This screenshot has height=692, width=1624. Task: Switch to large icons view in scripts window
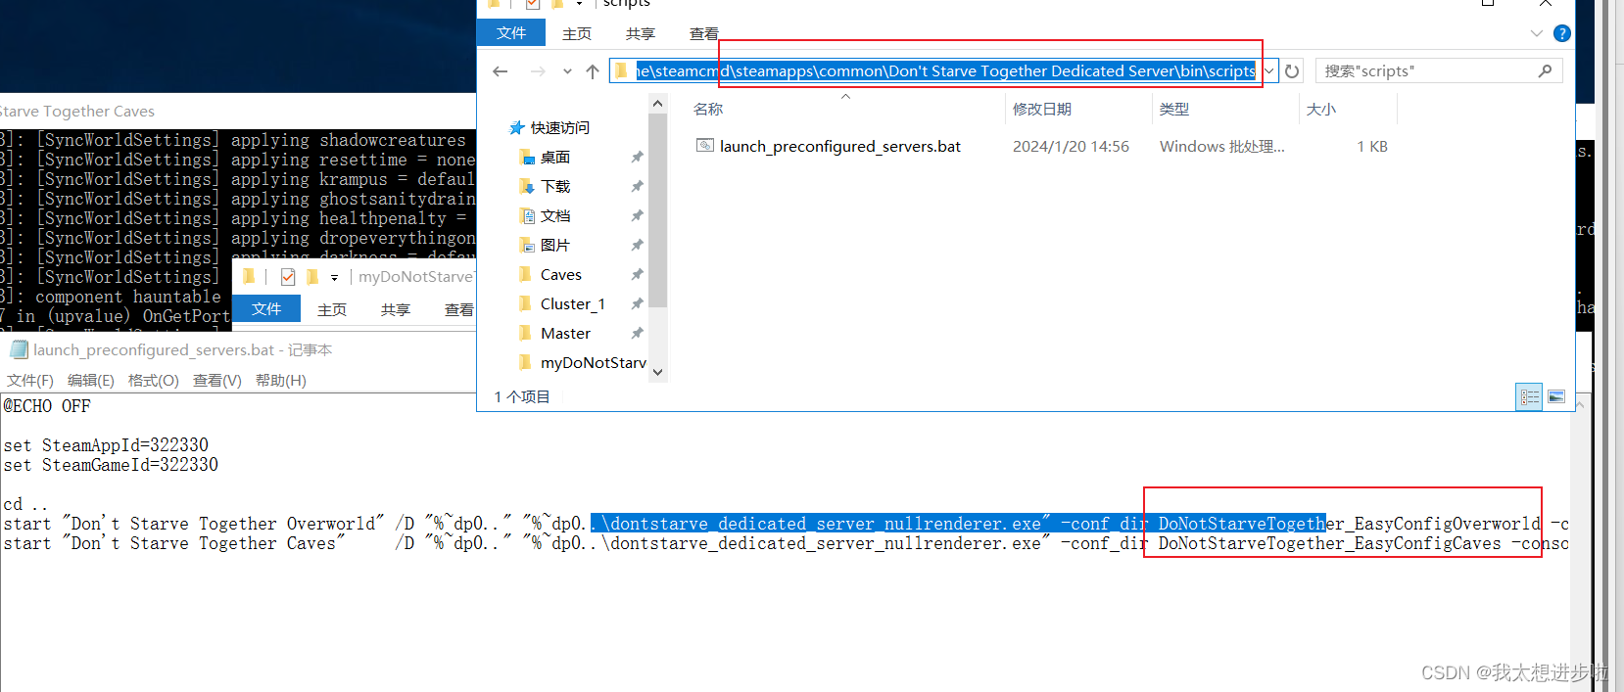pos(1556,396)
